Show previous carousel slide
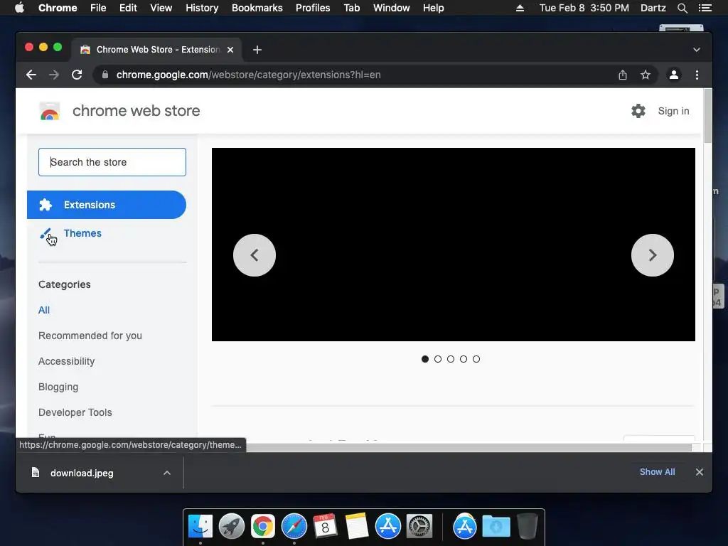 click(x=255, y=255)
